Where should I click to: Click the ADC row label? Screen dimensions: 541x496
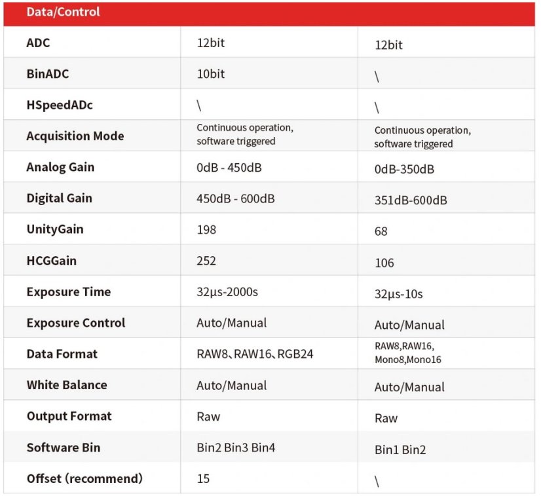(38, 43)
